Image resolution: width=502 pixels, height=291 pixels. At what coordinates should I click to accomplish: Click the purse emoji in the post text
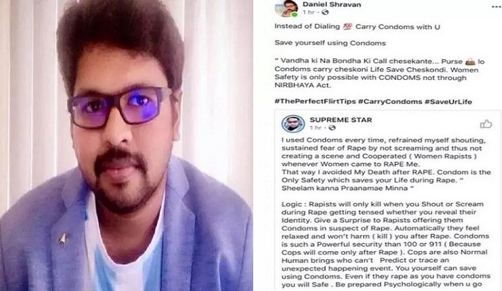pos(470,62)
